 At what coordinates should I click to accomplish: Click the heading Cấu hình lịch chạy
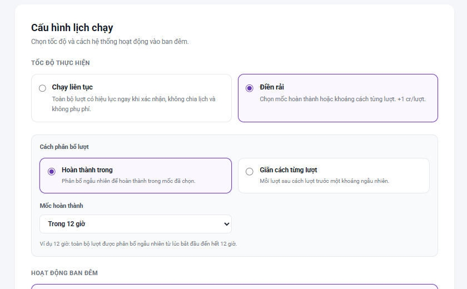pyautogui.click(x=72, y=28)
